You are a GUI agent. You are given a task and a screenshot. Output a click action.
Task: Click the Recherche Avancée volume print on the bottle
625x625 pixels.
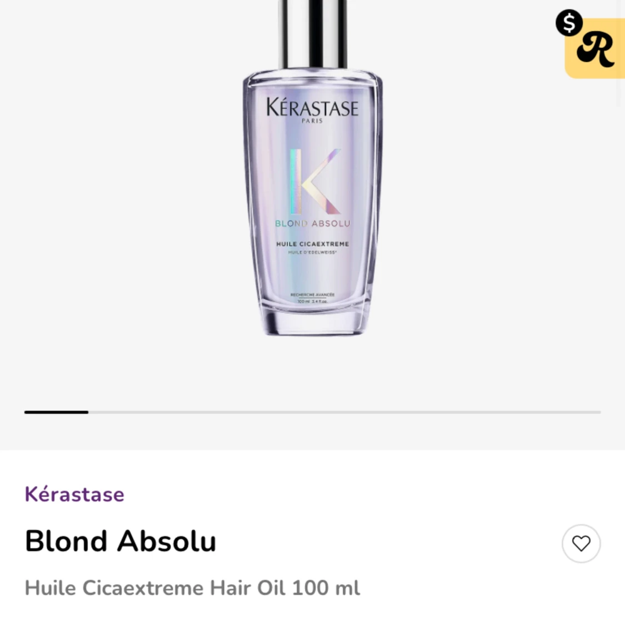click(x=312, y=298)
